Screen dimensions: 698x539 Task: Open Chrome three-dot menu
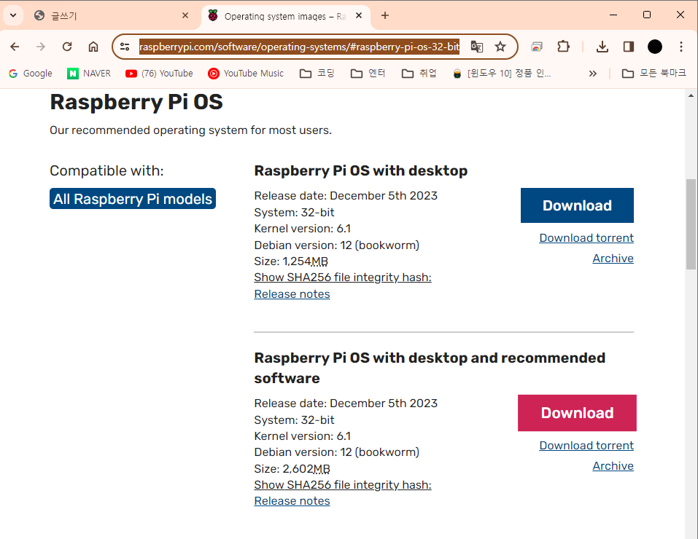click(x=681, y=47)
